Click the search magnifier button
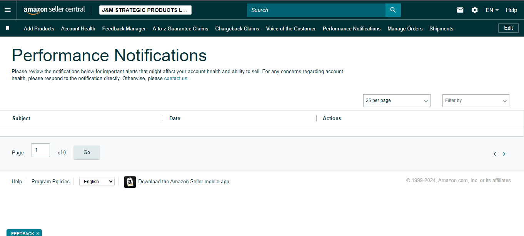 pyautogui.click(x=393, y=10)
